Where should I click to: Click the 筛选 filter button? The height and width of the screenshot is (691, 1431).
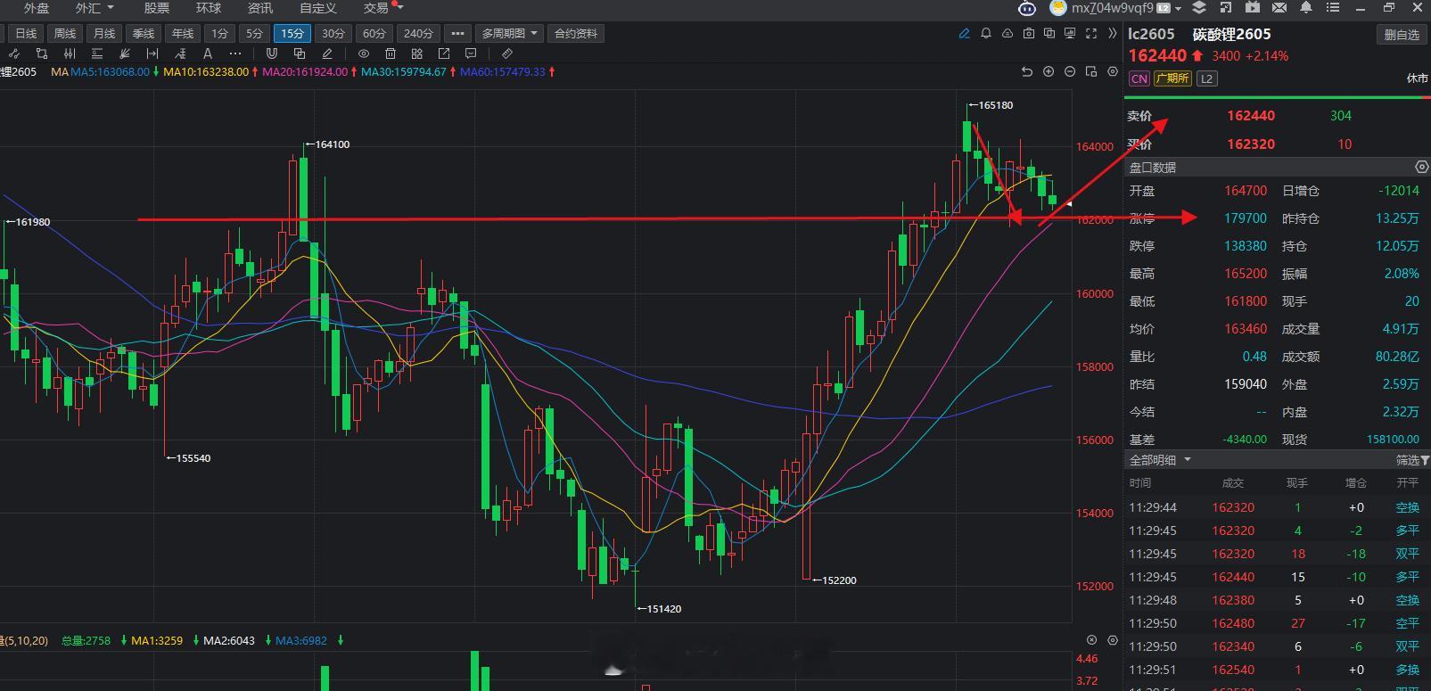click(x=1412, y=460)
